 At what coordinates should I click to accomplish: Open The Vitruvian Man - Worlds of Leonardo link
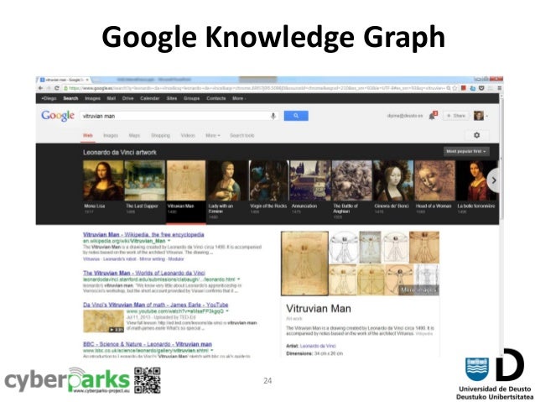[144, 273]
